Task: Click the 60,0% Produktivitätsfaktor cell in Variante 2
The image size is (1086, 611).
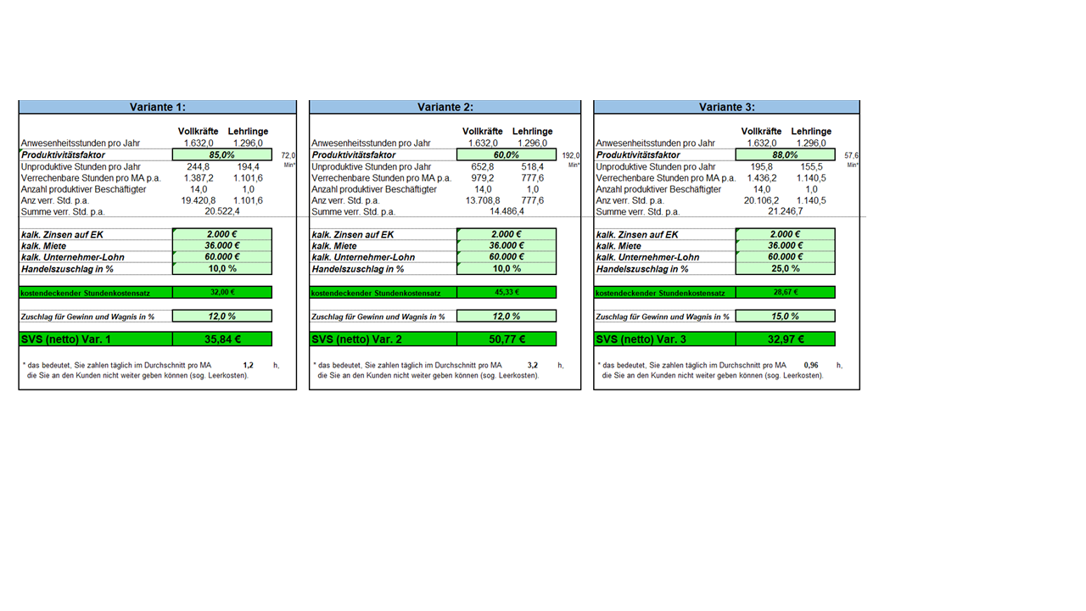Action: coord(507,155)
